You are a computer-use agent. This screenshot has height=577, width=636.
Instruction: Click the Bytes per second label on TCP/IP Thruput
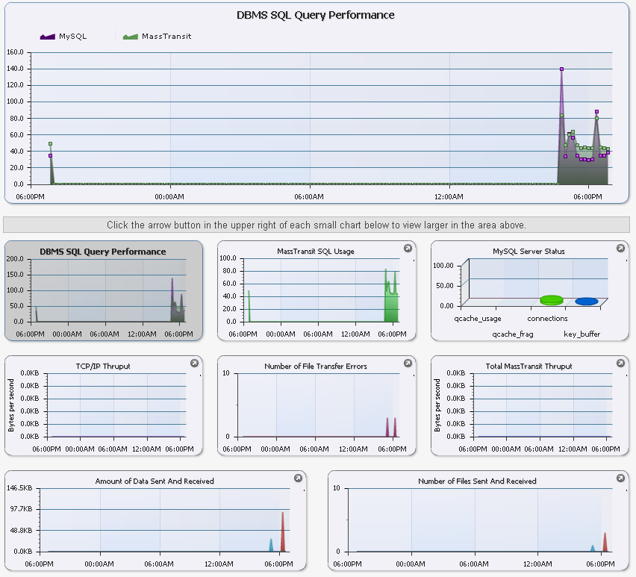[11, 405]
